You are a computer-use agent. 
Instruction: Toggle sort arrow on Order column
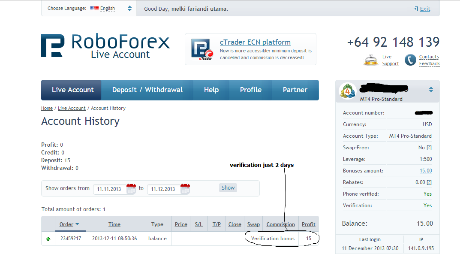[77, 224]
